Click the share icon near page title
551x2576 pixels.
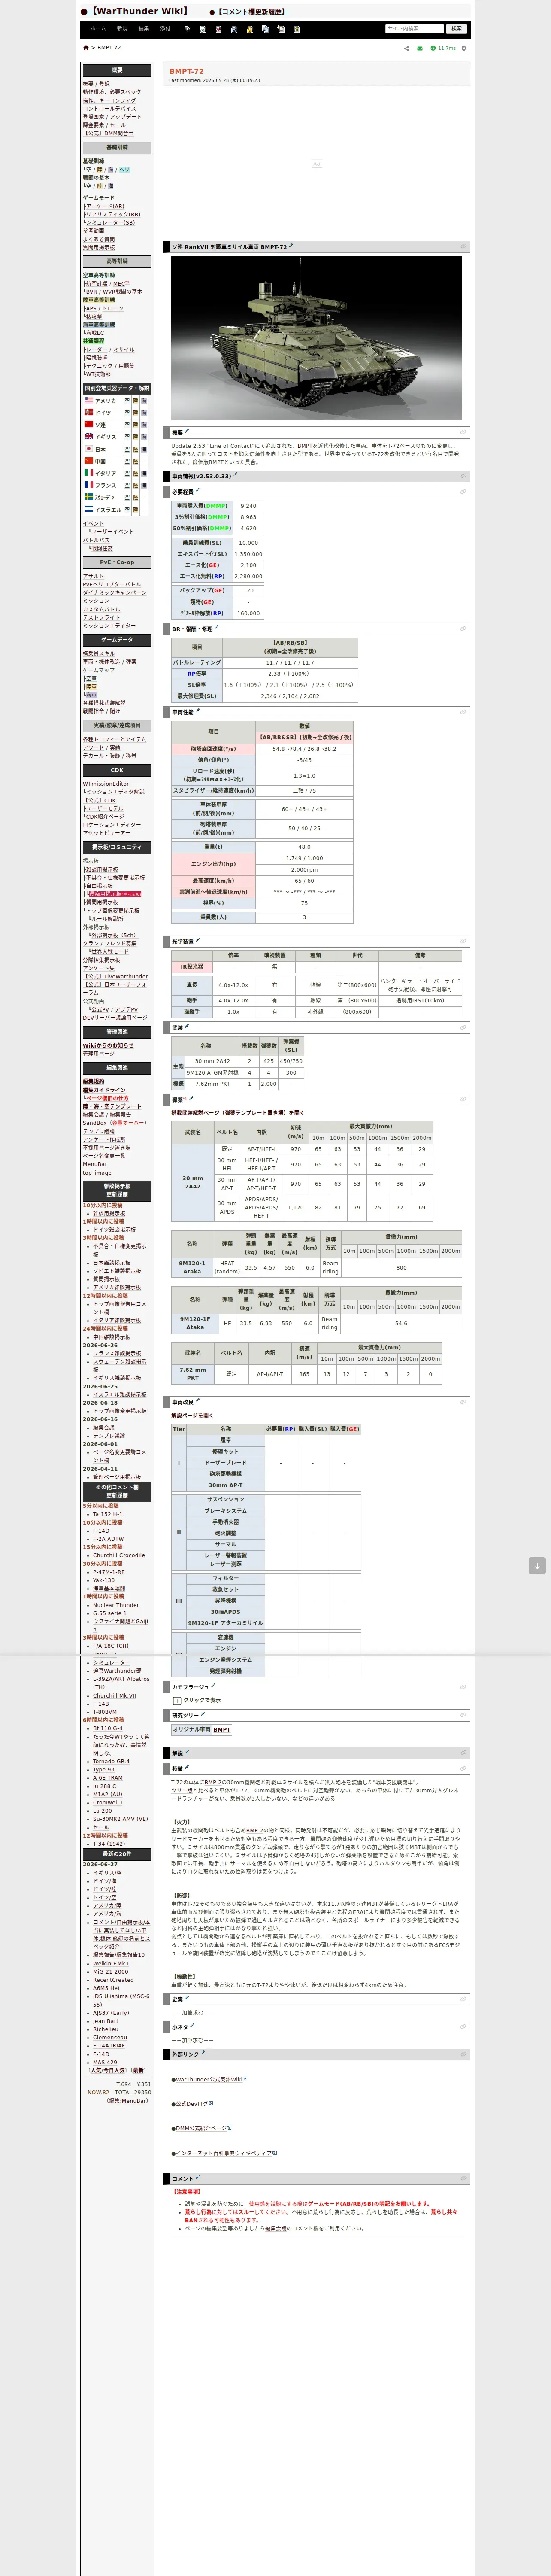[406, 48]
